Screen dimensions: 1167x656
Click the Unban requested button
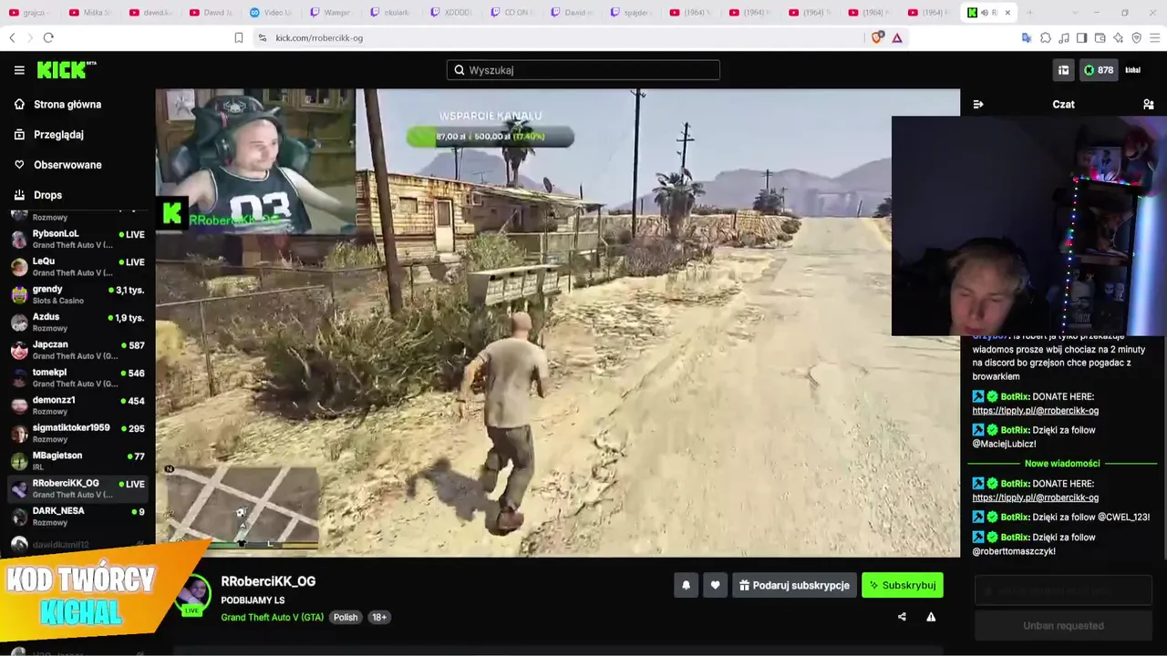[1063, 626]
